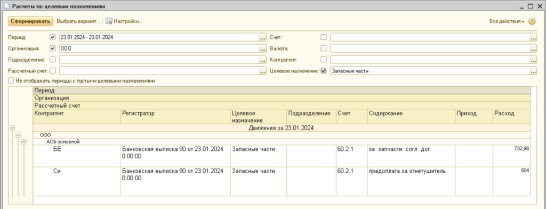
Task: Select the Содержание column header
Action: (x=411, y=117)
